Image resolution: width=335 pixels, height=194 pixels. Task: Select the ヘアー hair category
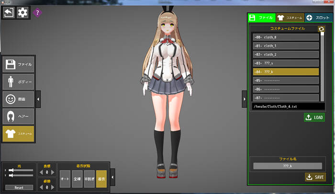click(x=18, y=116)
